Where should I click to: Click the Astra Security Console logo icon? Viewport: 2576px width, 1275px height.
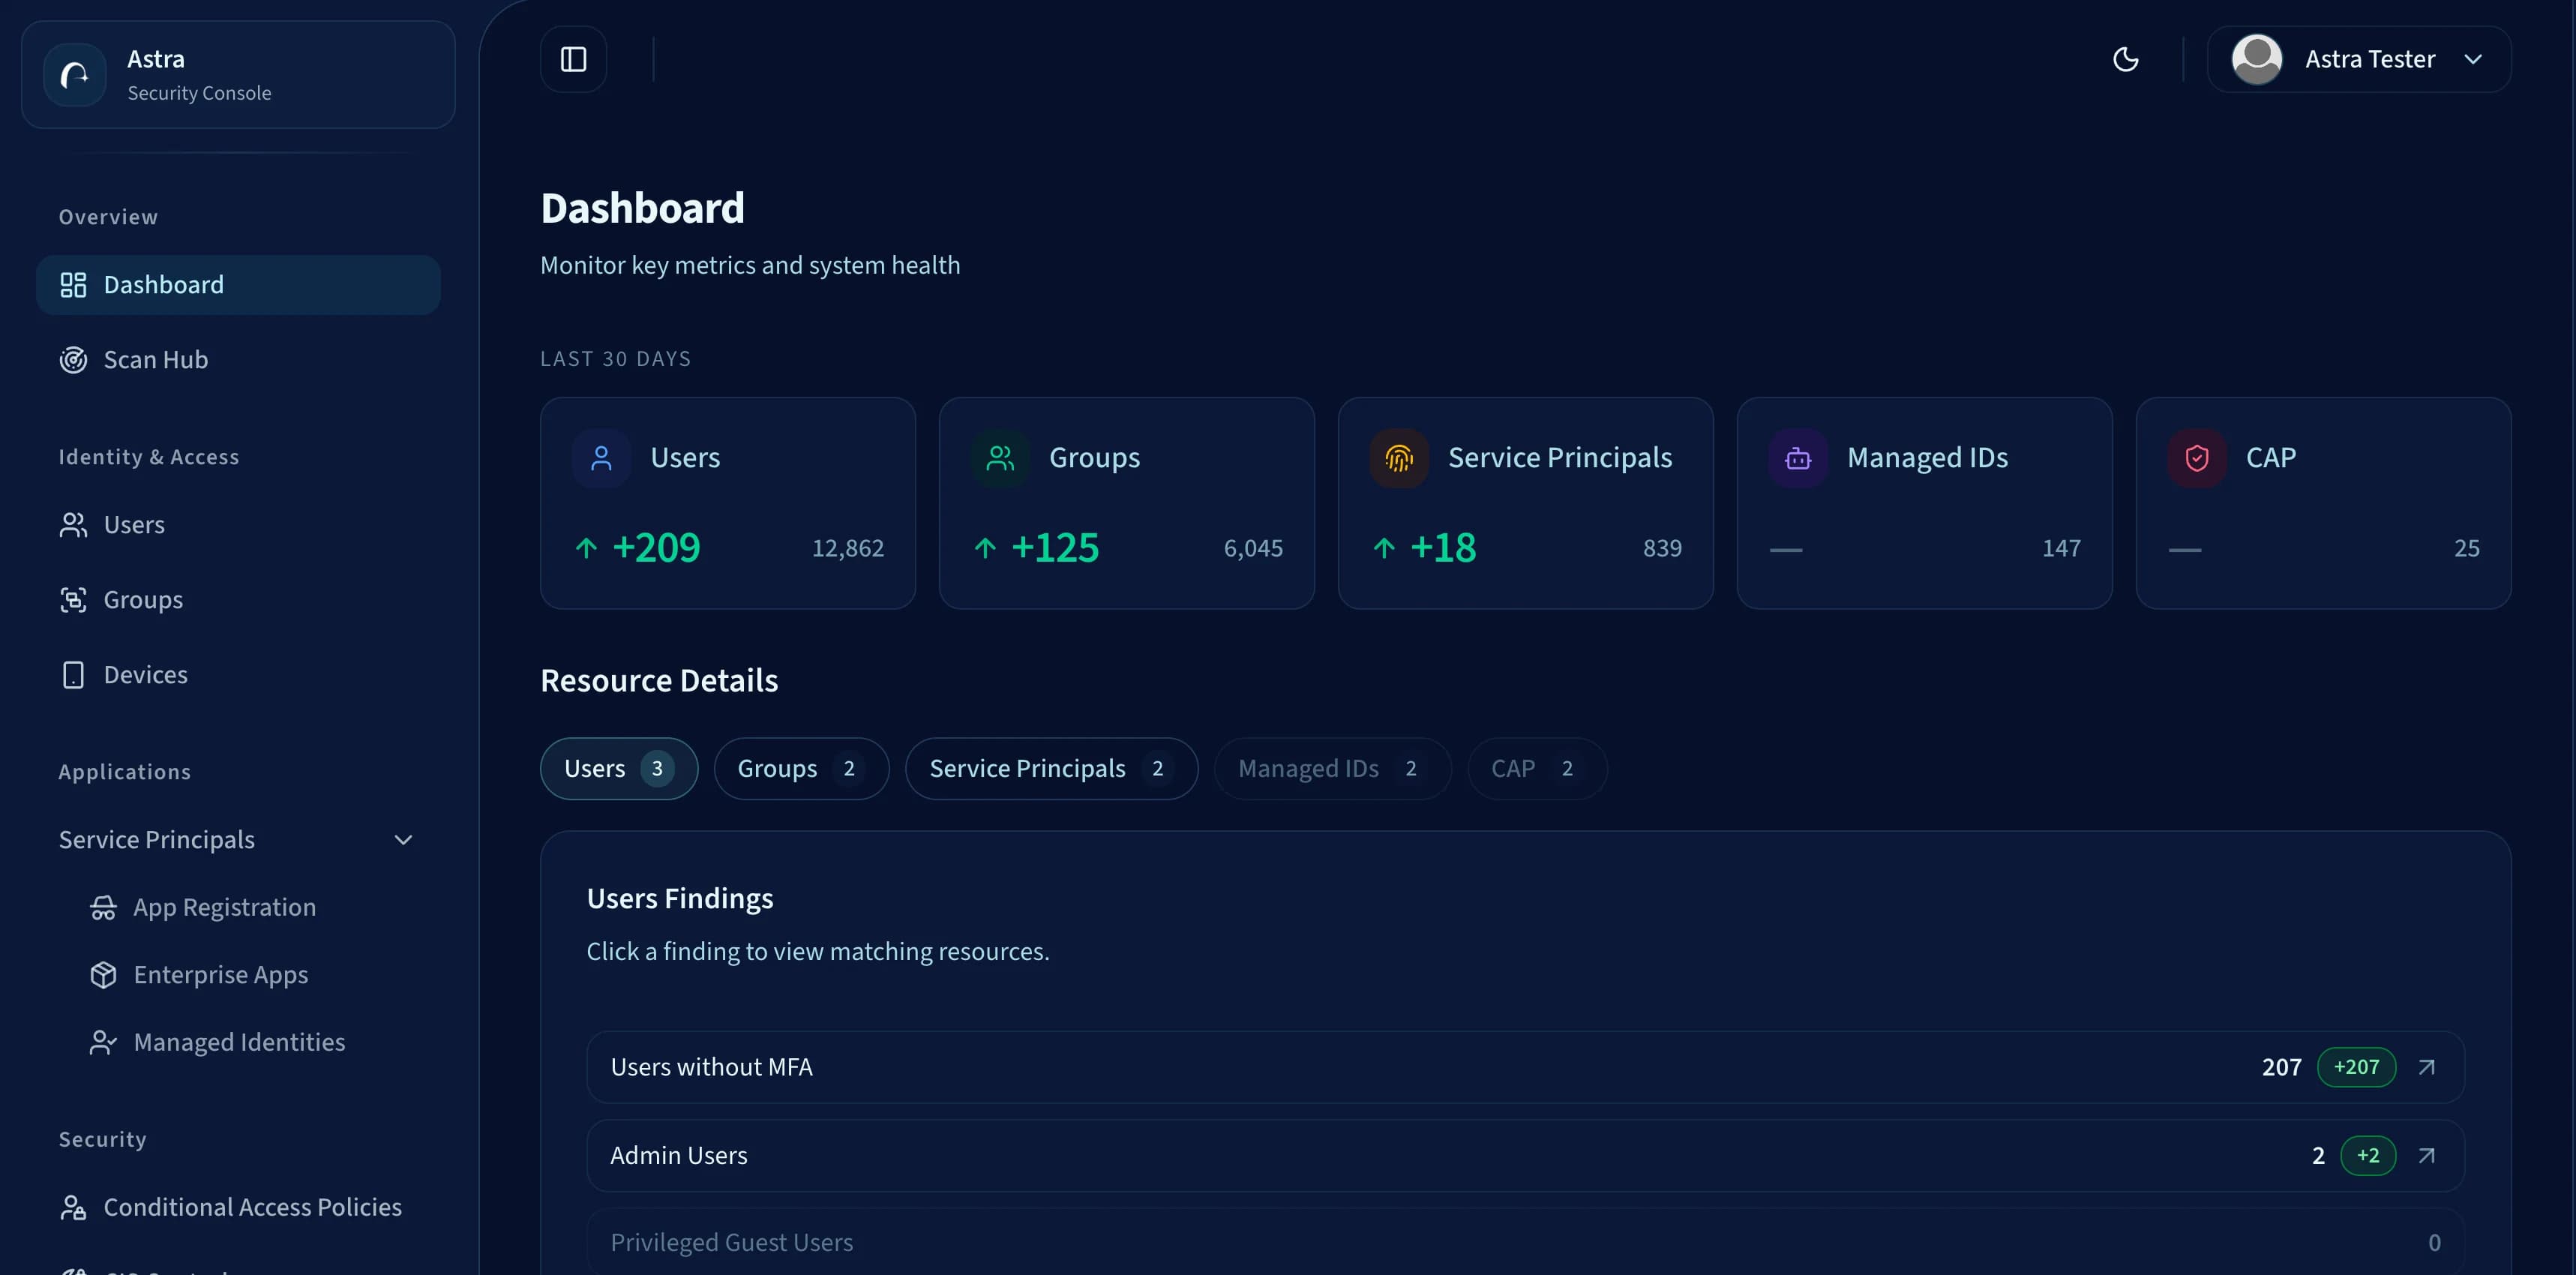(x=73, y=74)
